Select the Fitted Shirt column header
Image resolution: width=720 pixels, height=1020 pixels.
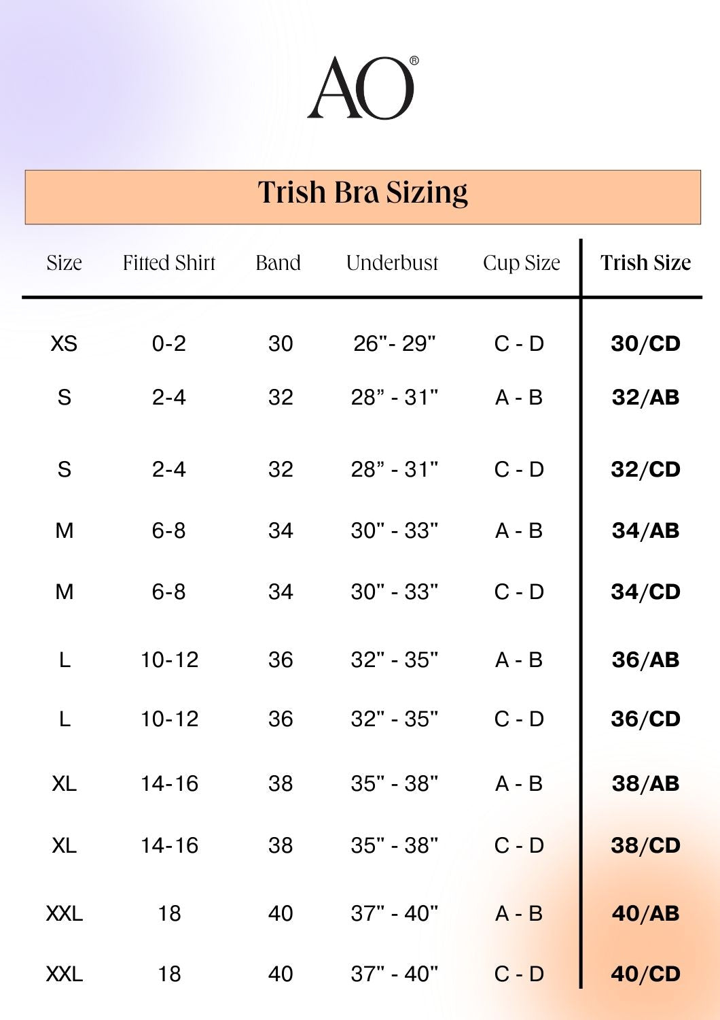(x=168, y=262)
